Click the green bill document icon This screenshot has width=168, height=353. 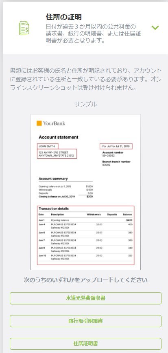pos(24,28)
